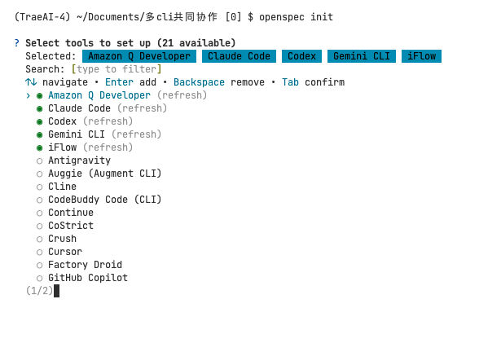Deselect the iFlow filled bullet

pos(39,147)
